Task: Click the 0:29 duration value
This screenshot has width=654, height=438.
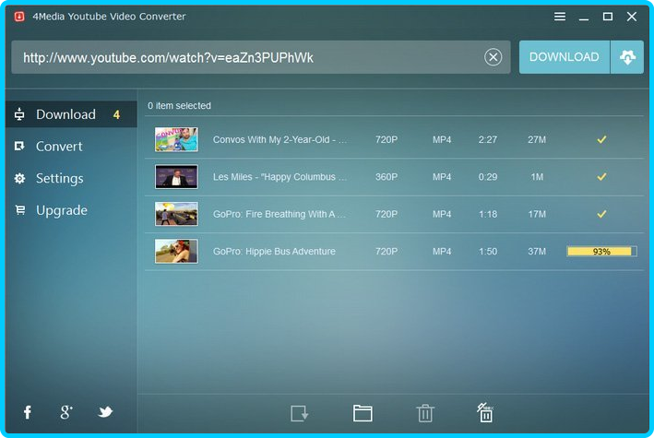Action: coord(488,177)
